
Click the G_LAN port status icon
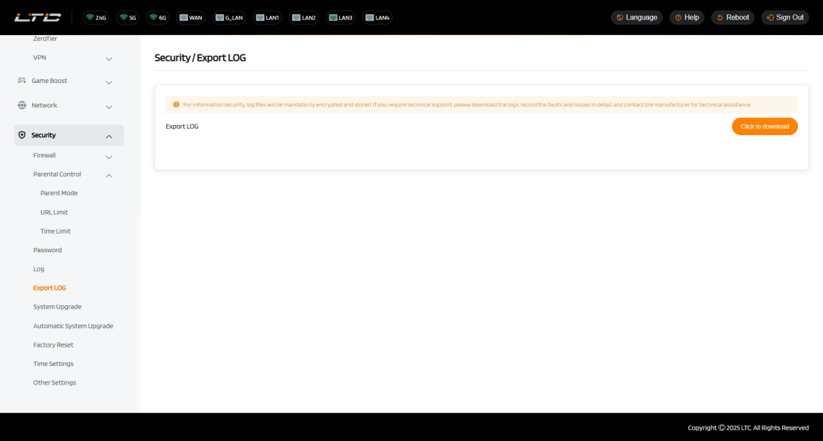point(229,17)
